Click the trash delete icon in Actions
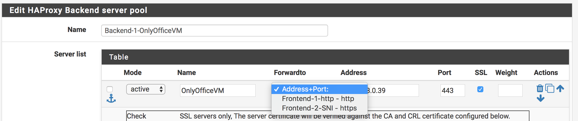 tap(540, 88)
